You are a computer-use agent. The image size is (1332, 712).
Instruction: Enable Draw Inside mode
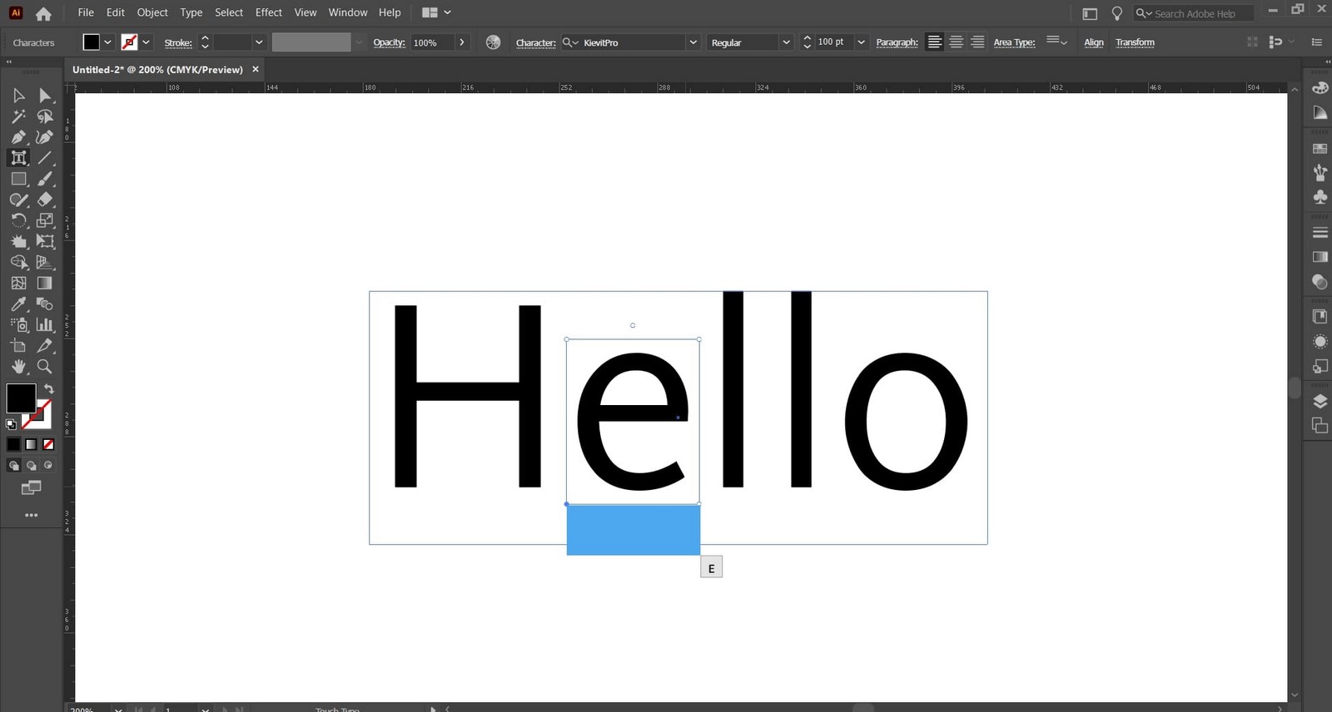tap(48, 466)
